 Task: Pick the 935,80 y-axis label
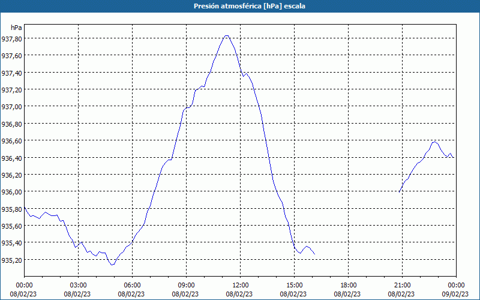11,209
